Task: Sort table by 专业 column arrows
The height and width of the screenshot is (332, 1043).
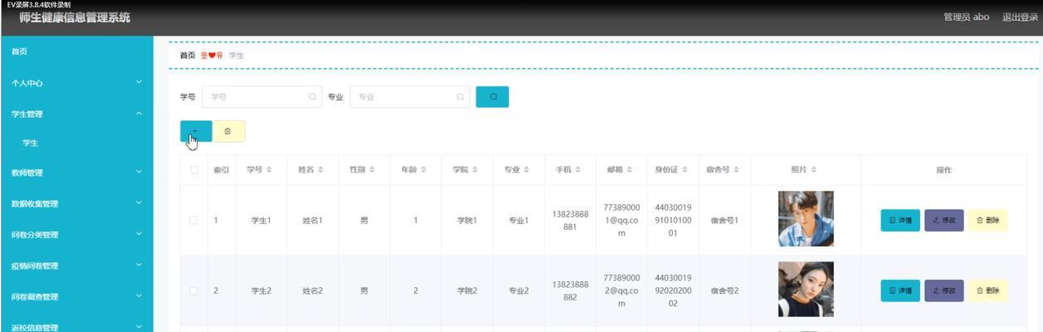Action: [x=526, y=170]
